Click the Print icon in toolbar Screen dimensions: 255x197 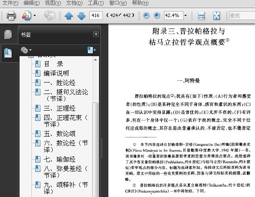click(11, 16)
